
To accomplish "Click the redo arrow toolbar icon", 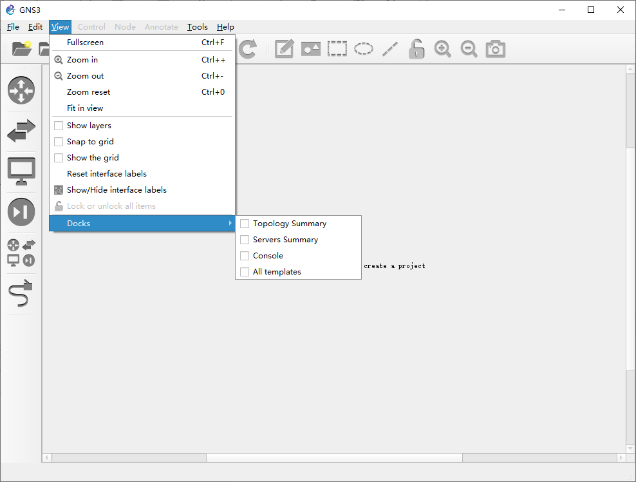I will [247, 49].
